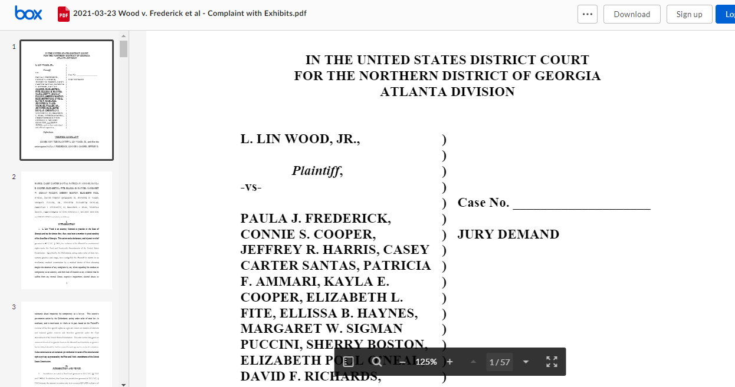The image size is (735, 387).
Task: Click "DAVID F. RICHARDS," line
Action: [x=311, y=376]
